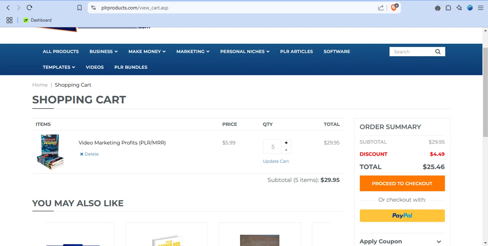Open SOFTWARE menu item
488x246 pixels.
tap(337, 51)
